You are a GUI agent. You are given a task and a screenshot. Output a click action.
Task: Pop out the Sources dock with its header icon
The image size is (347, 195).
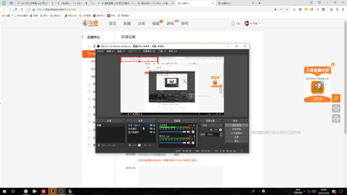[x=155, y=121]
